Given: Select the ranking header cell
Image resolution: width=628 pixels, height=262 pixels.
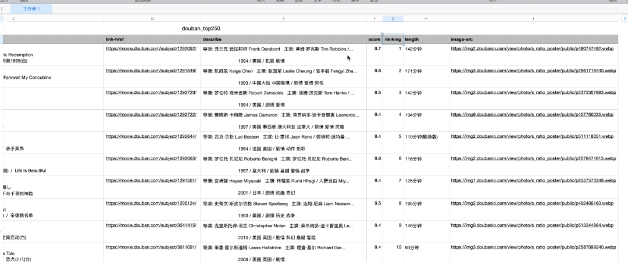Looking at the screenshot, I should tap(393, 39).
